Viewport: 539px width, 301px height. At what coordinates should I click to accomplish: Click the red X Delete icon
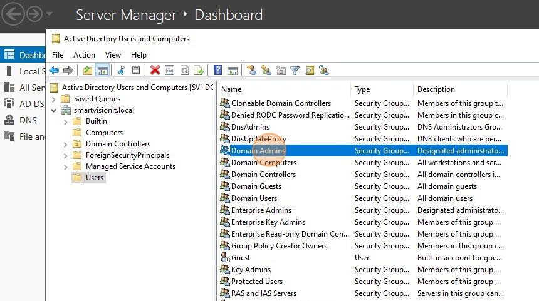click(x=155, y=70)
